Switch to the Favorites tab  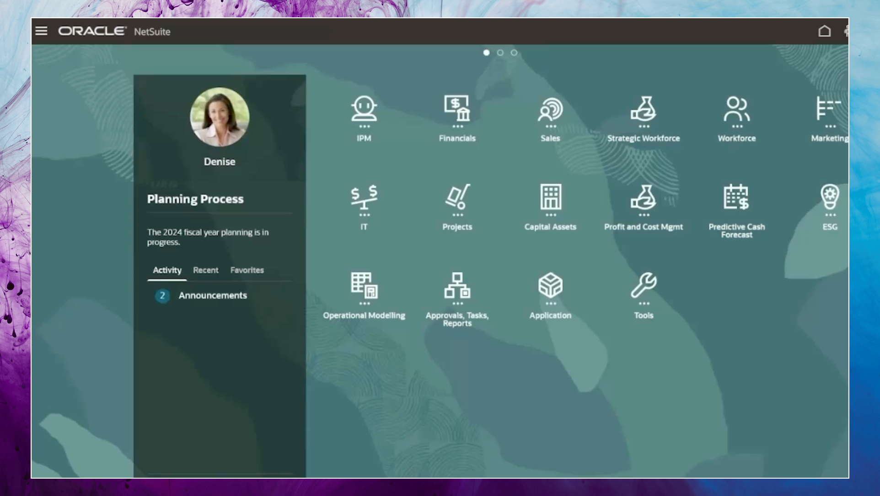click(x=247, y=270)
